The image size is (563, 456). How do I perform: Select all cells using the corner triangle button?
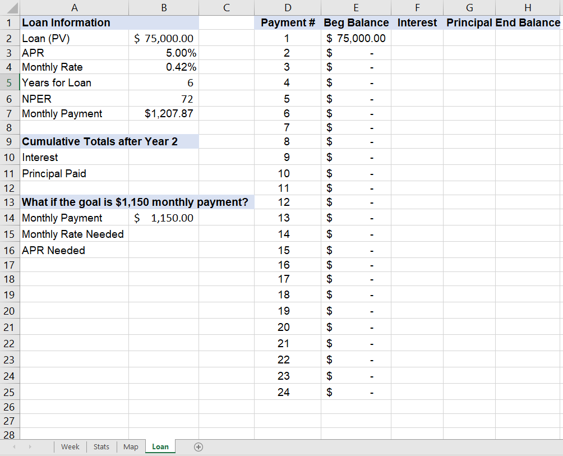10,7
